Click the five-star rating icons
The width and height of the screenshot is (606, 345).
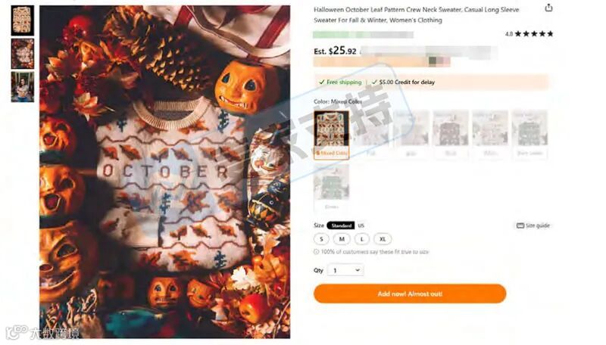tap(534, 34)
